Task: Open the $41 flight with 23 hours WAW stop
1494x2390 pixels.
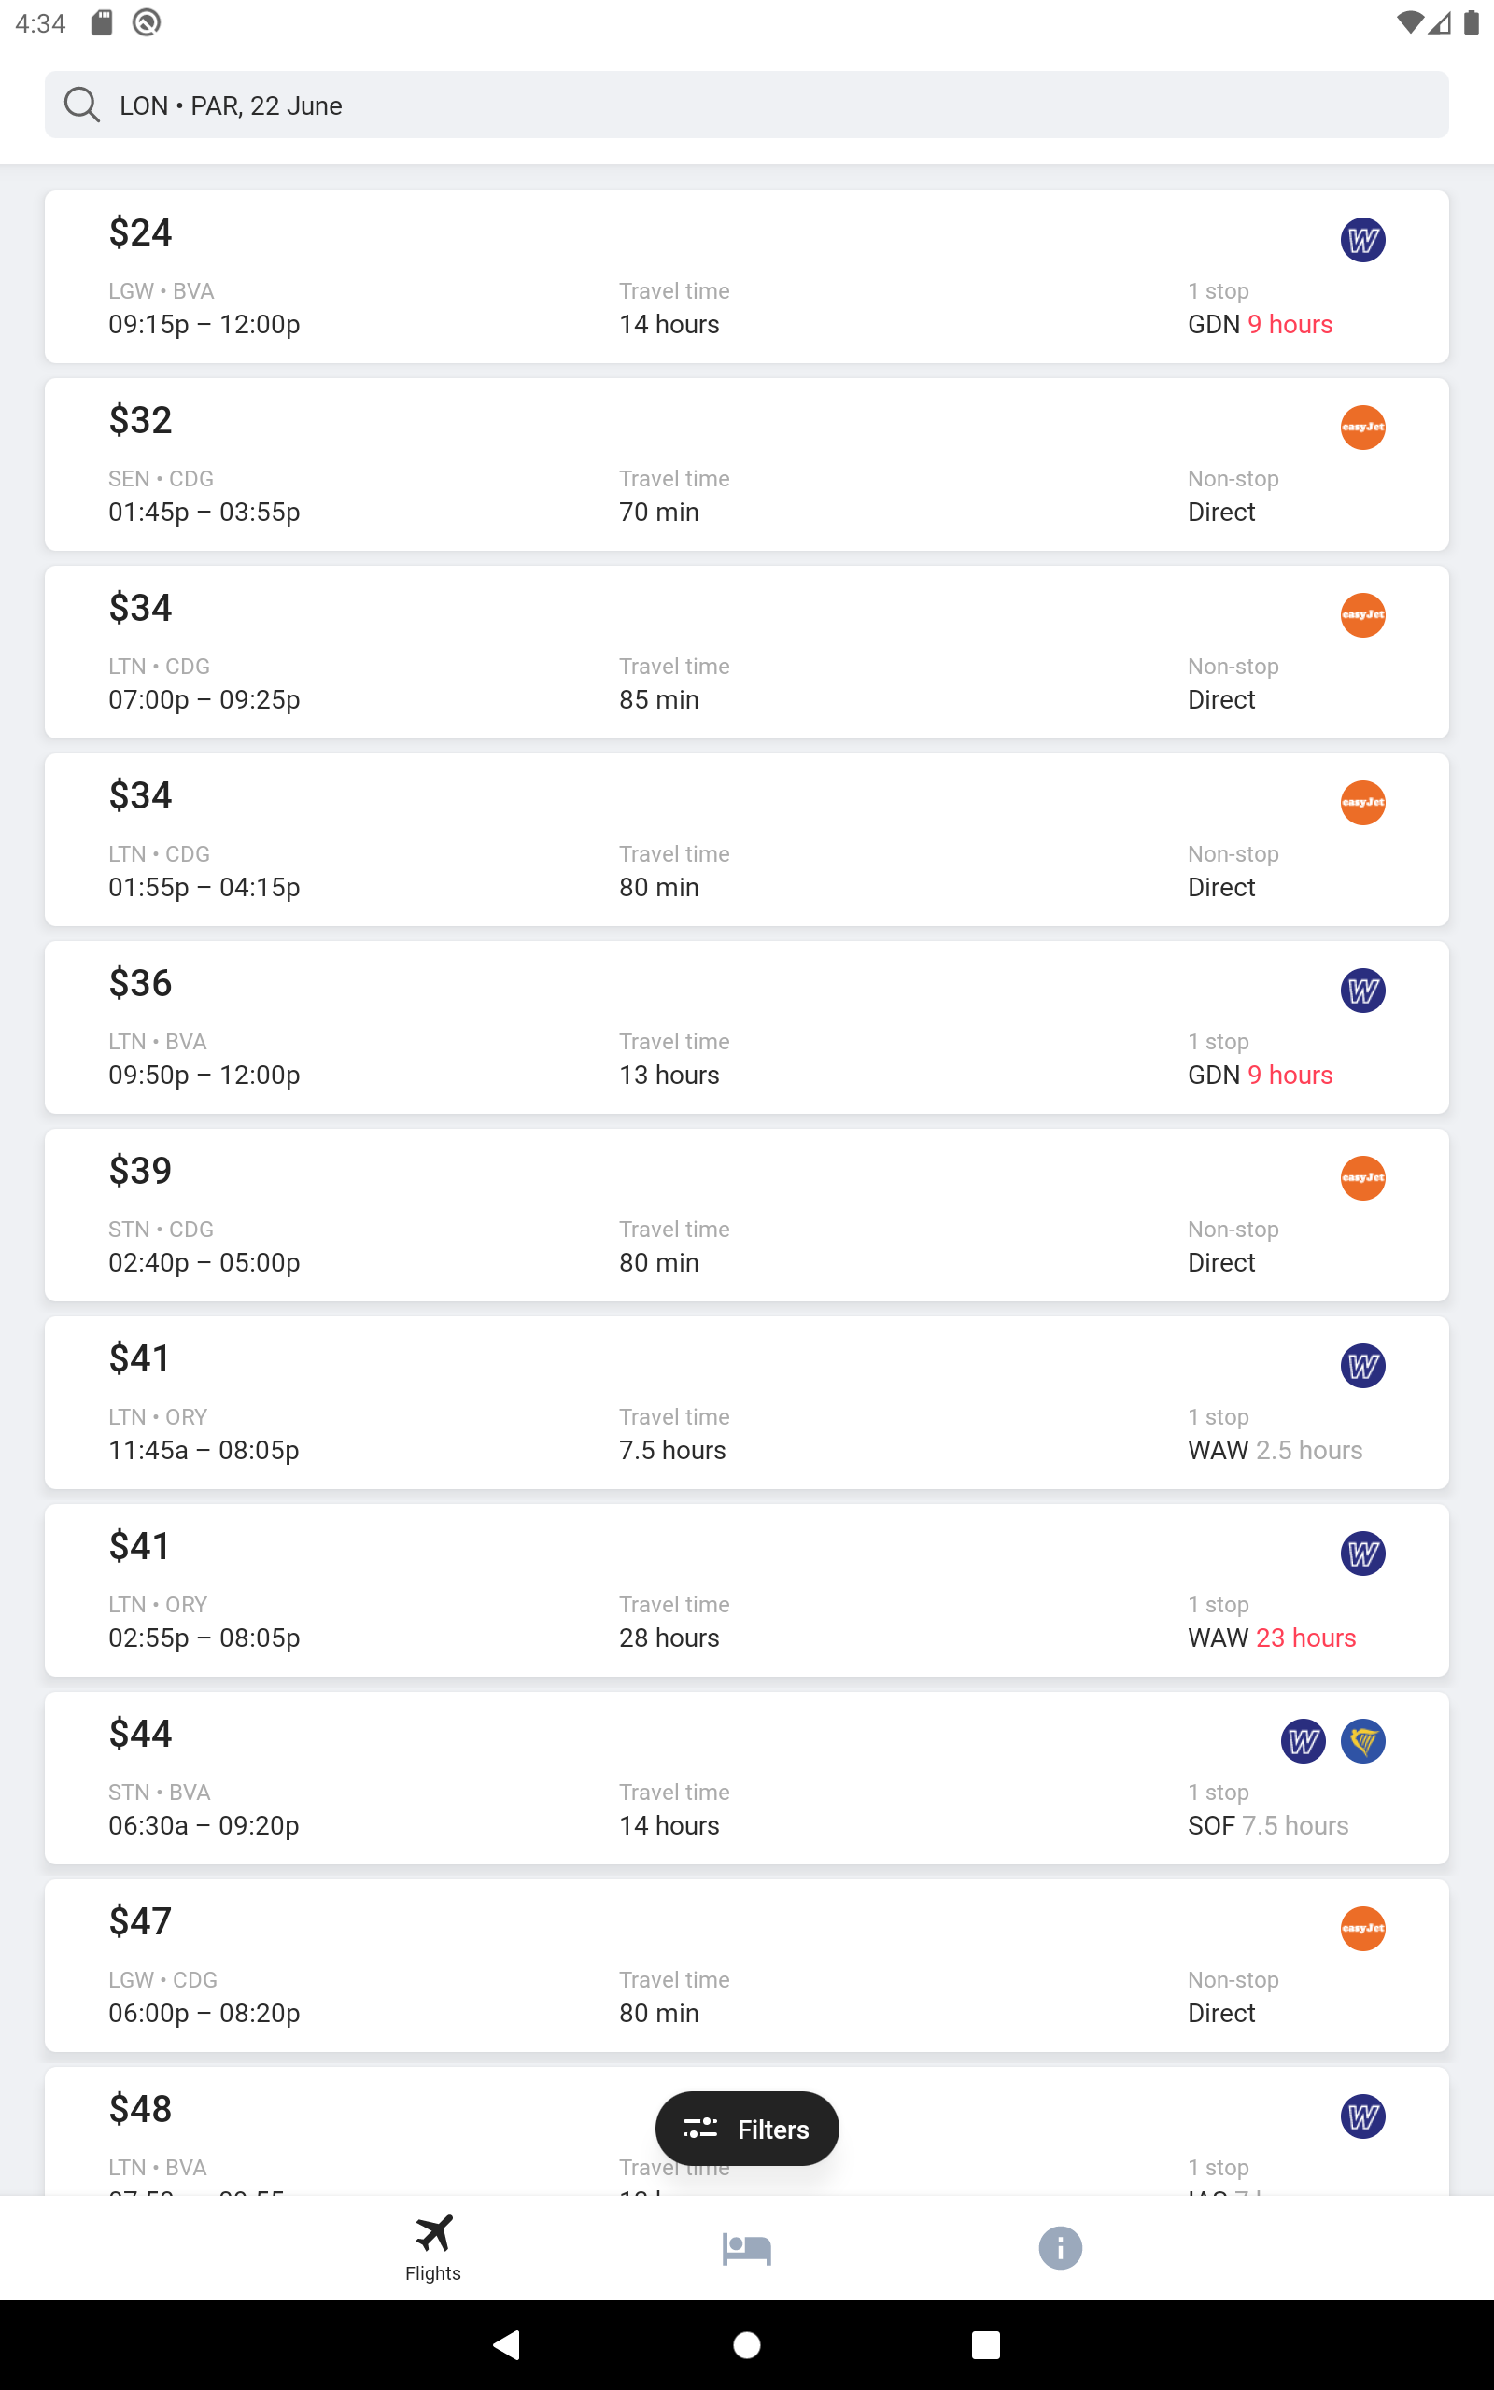Action: pyautogui.click(x=746, y=1590)
